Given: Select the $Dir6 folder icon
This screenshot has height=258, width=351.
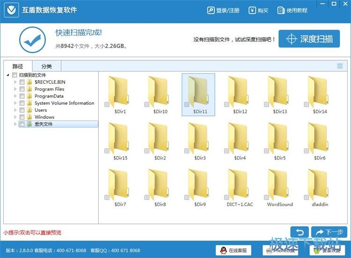Looking at the screenshot, I should coord(318,138).
